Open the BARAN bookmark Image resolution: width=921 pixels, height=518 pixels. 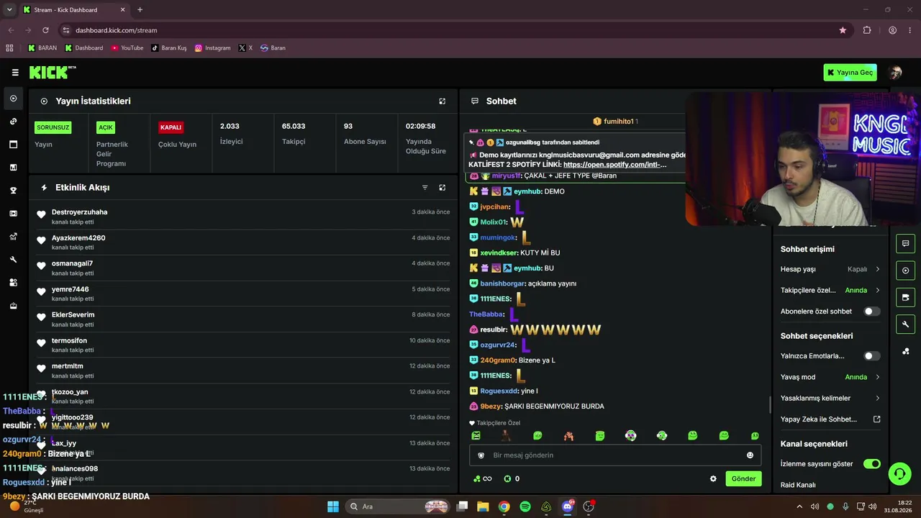click(x=42, y=48)
